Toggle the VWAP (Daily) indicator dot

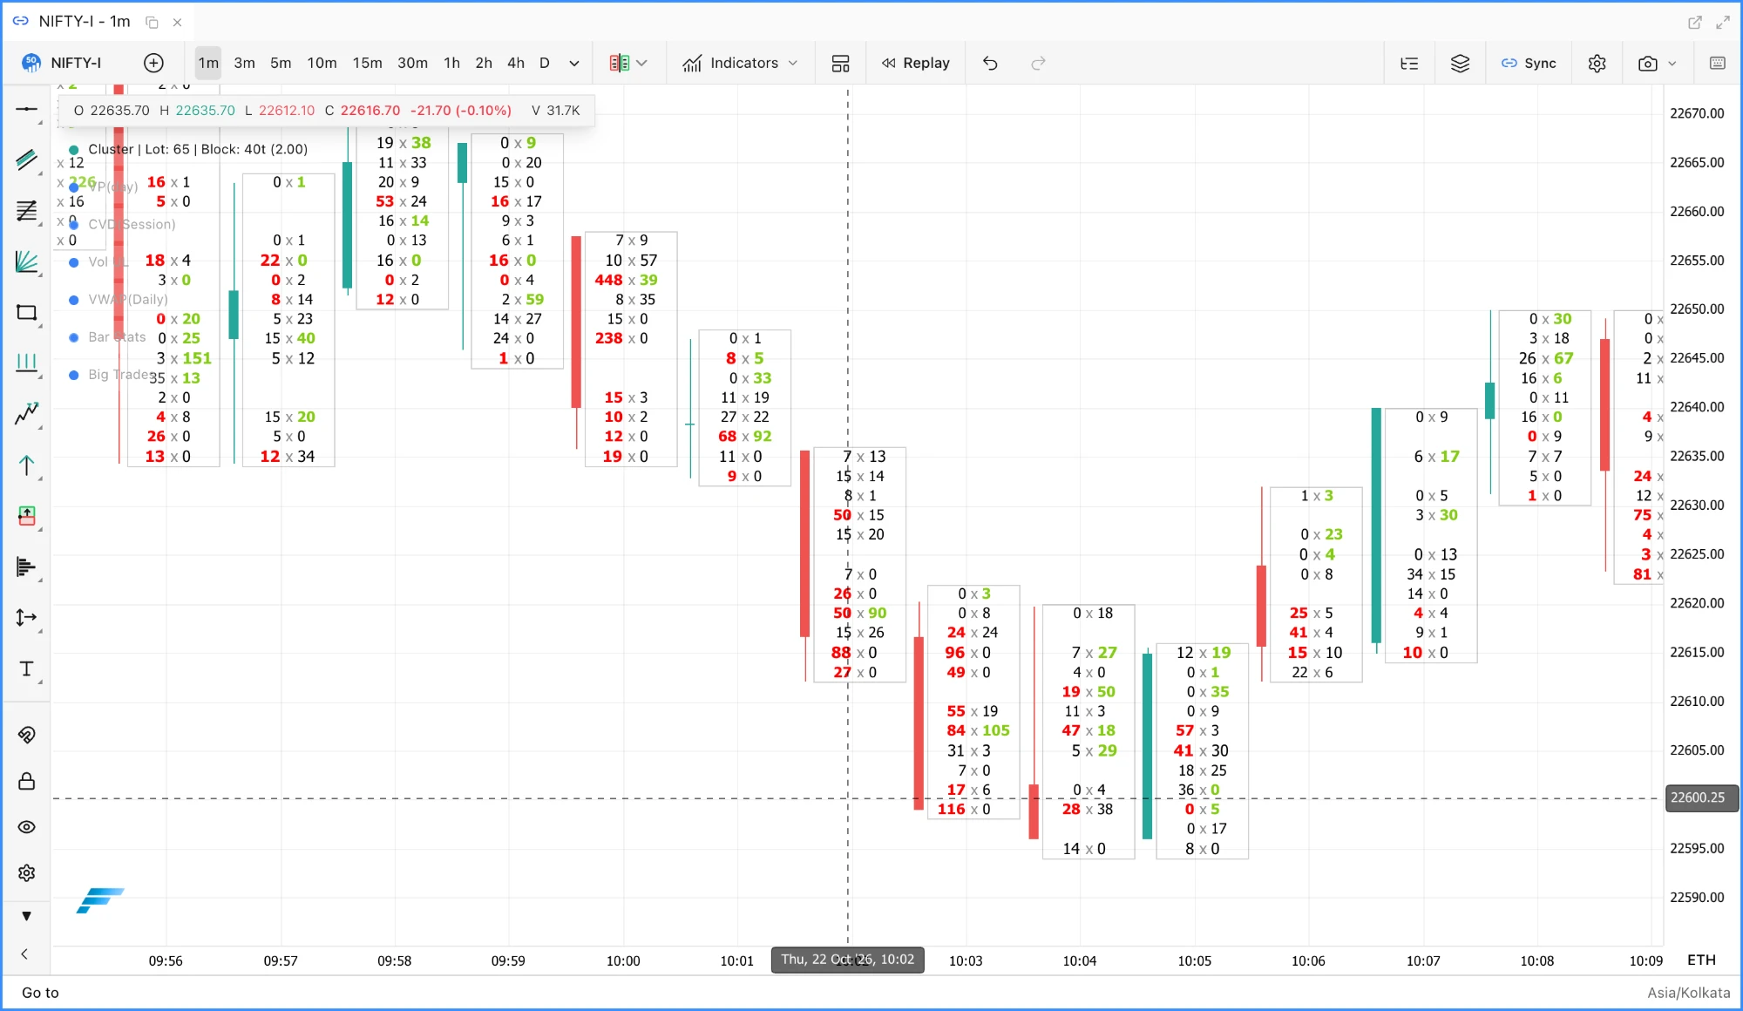(74, 300)
